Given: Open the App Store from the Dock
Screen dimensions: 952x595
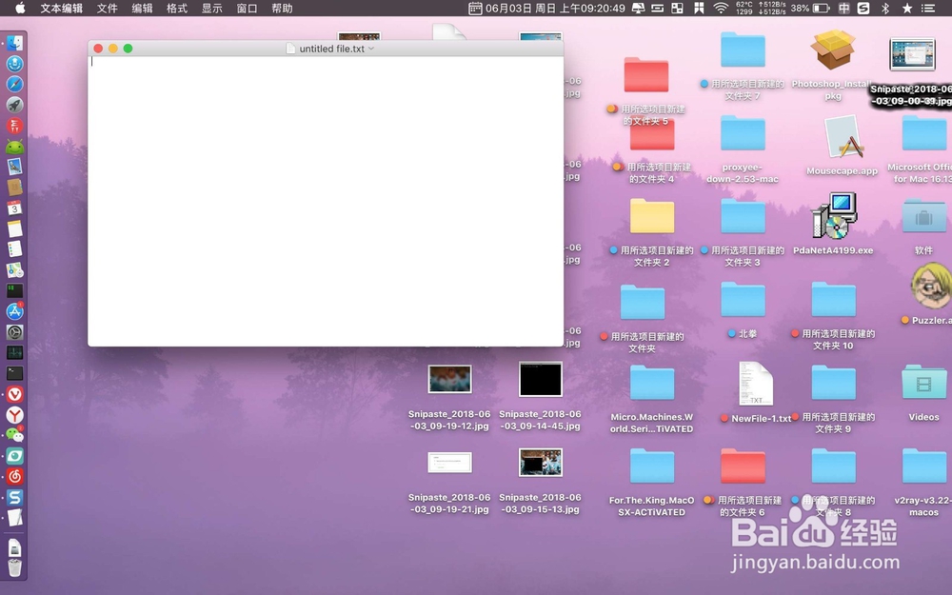Looking at the screenshot, I should click(x=13, y=310).
